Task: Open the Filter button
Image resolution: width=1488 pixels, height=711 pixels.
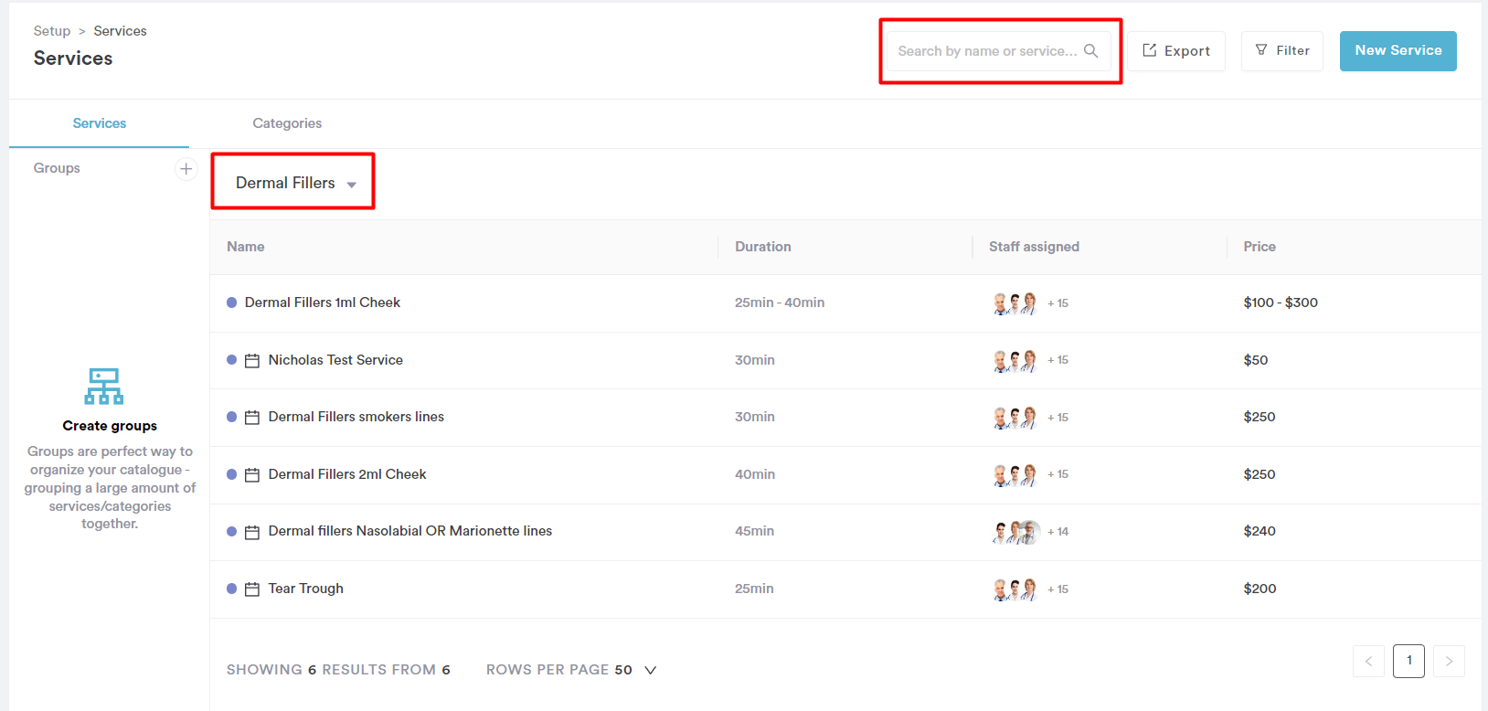Action: coord(1282,51)
